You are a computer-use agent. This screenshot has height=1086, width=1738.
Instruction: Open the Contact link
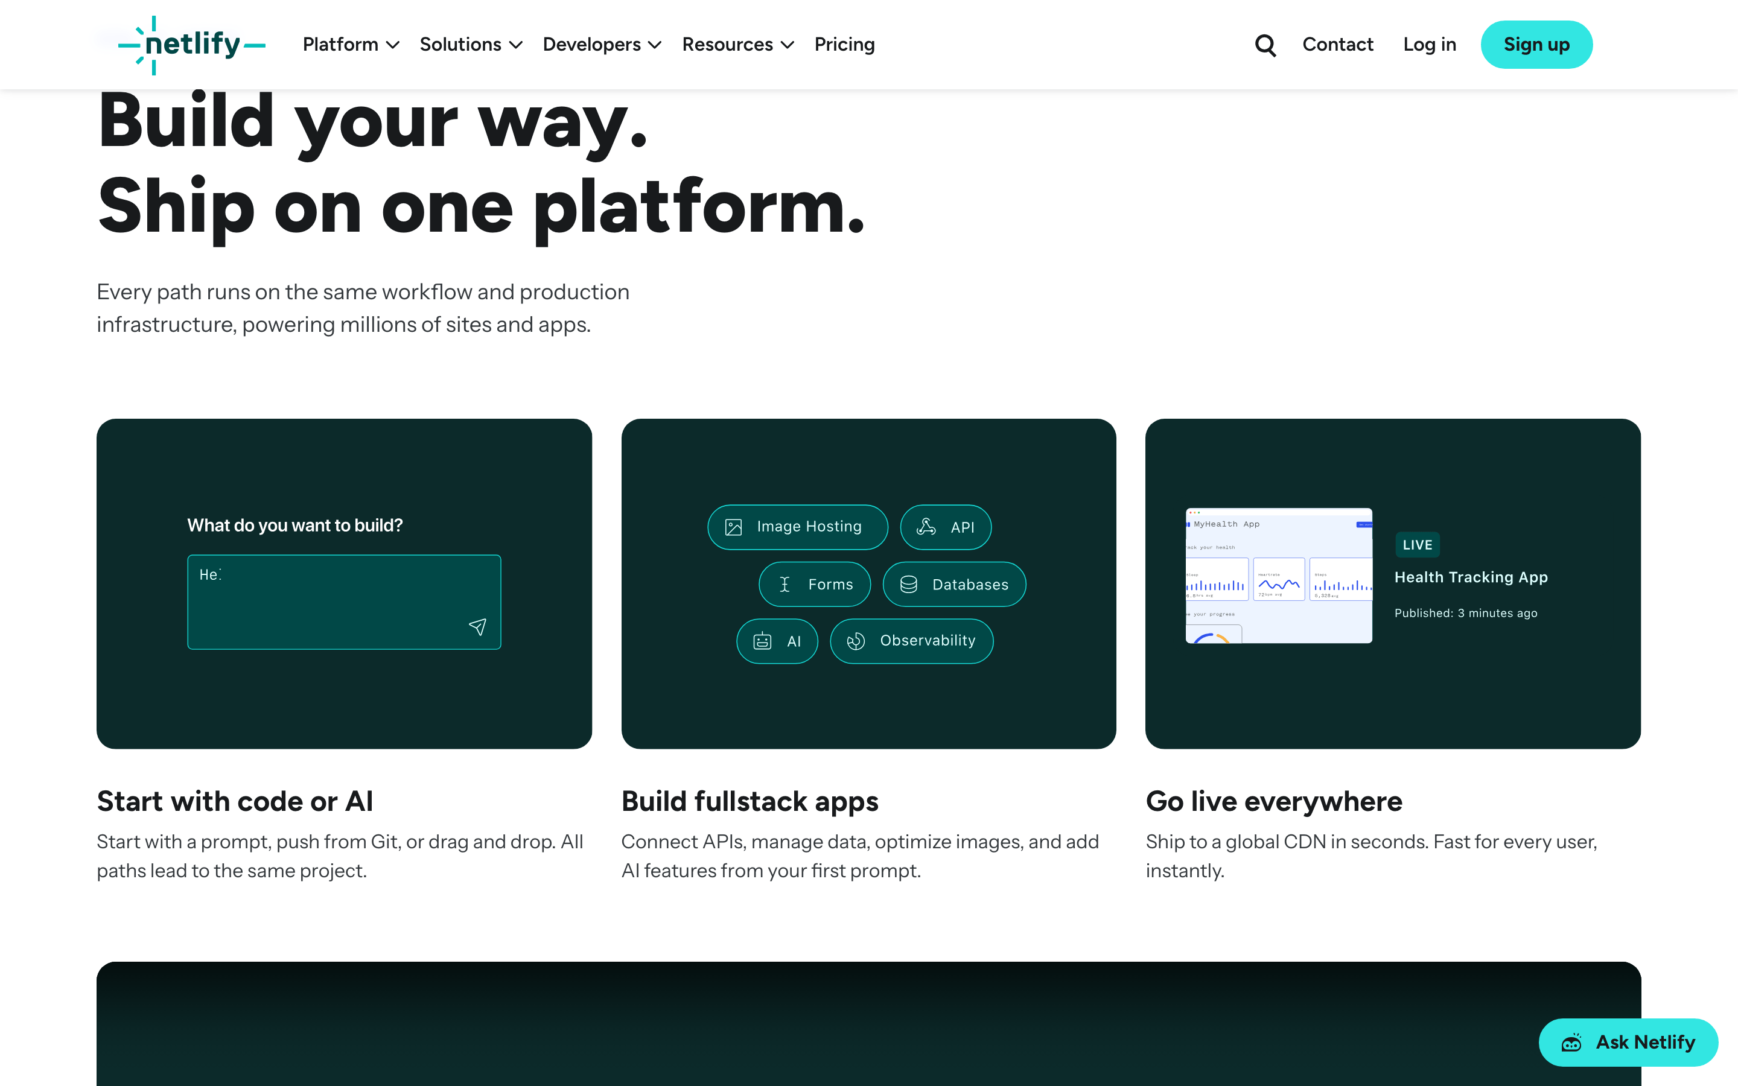pos(1337,45)
